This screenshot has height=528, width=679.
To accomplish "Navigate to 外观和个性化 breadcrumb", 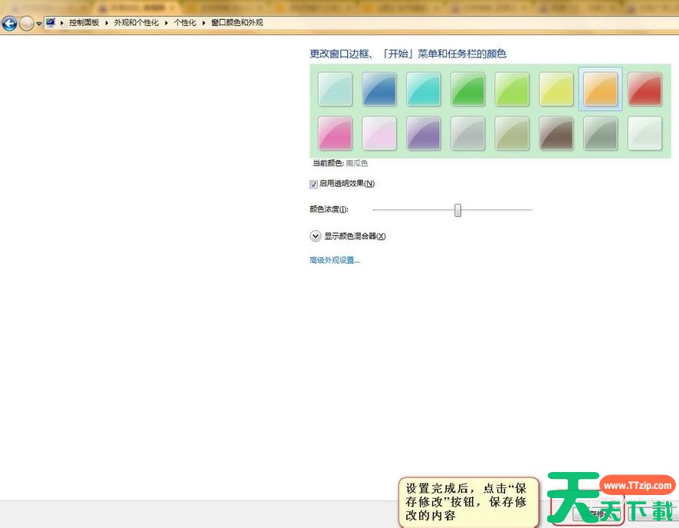I will point(136,23).
